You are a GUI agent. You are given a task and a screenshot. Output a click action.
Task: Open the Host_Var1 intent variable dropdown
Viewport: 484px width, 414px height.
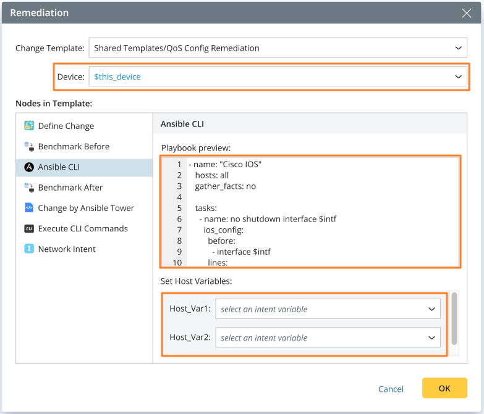click(x=328, y=309)
